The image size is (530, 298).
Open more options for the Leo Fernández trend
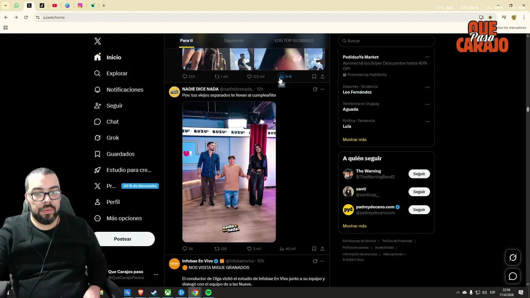click(x=427, y=87)
